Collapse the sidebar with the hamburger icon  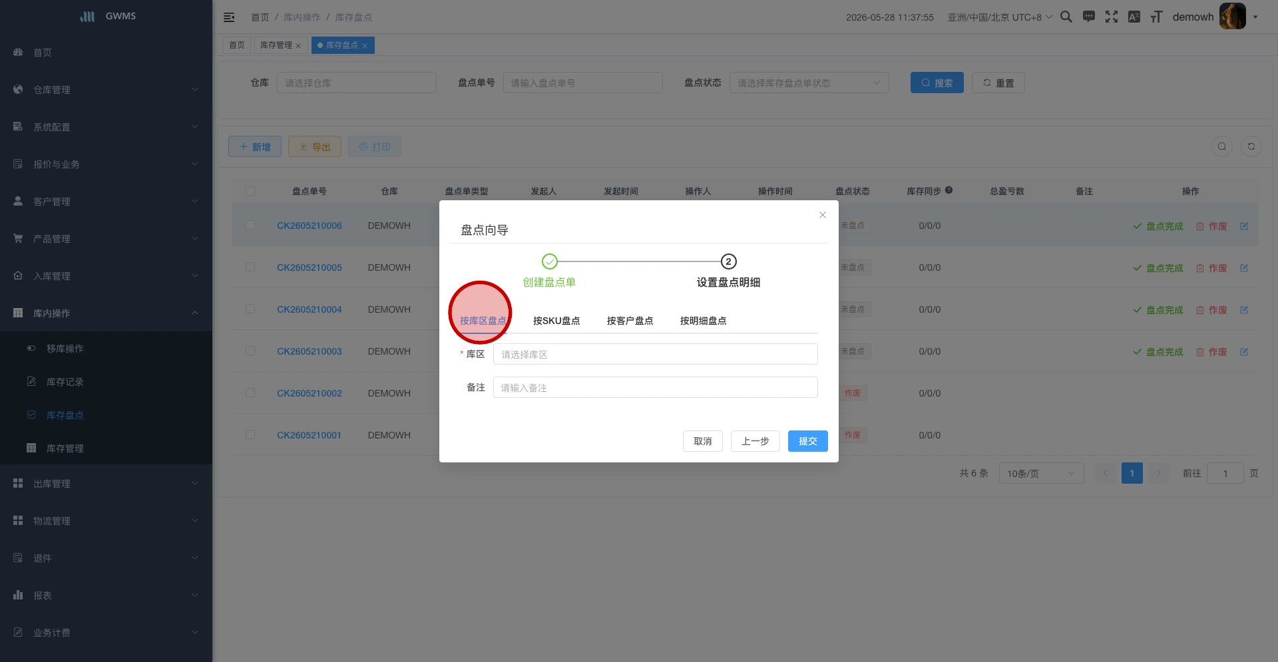tap(229, 17)
